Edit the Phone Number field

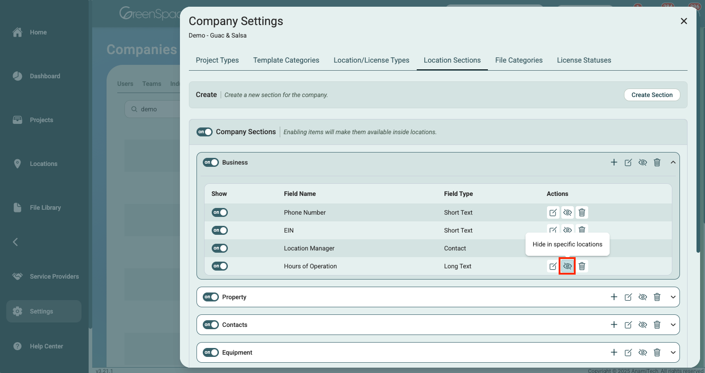point(553,212)
